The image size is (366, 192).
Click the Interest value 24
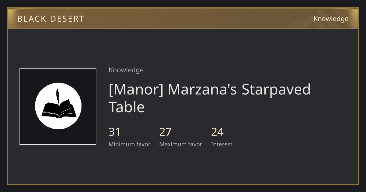(x=217, y=132)
